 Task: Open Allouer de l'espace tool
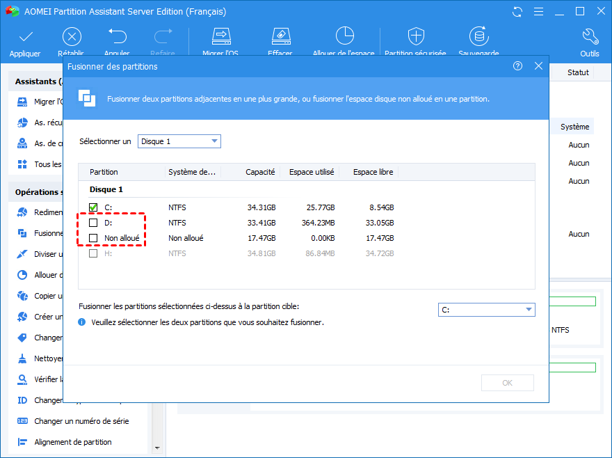(345, 36)
